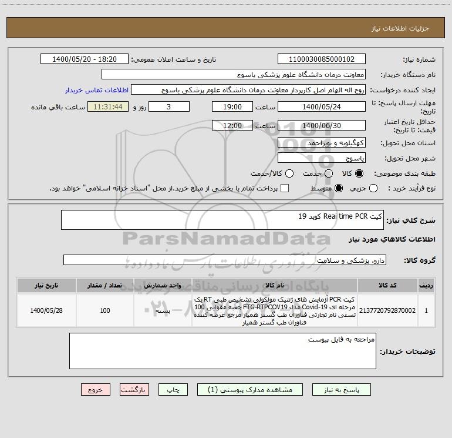Screen dimensions: 452x438
Task: Click the row number 1 cell
Action: pos(426,310)
